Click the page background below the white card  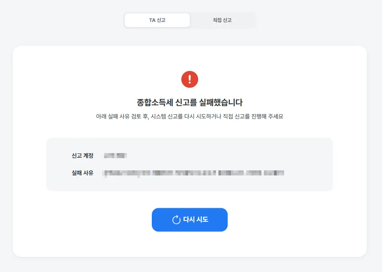click(190, 265)
